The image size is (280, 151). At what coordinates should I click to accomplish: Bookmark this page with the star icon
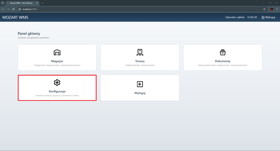tap(264, 9)
